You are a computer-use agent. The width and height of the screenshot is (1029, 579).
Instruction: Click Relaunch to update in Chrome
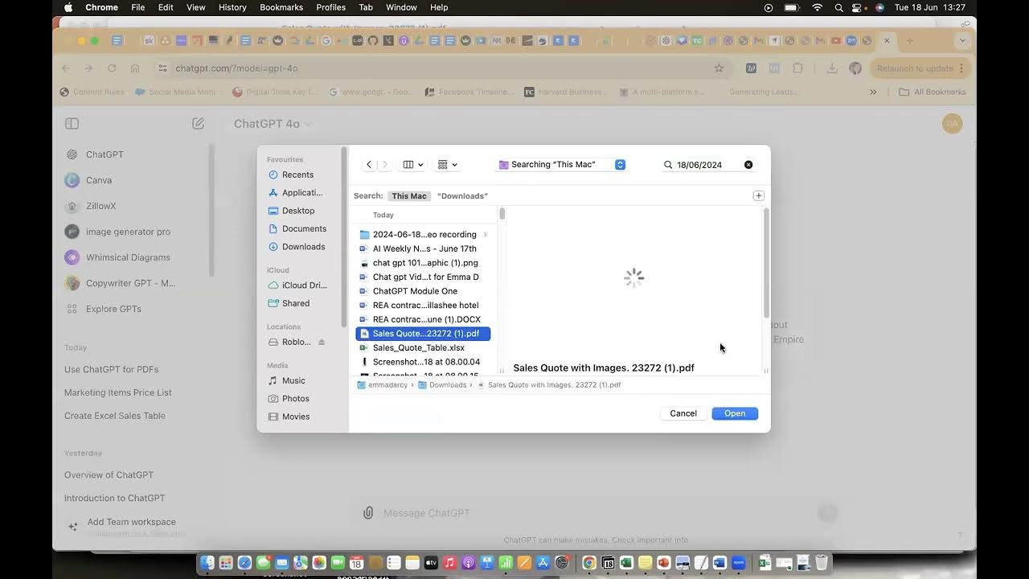[921, 68]
